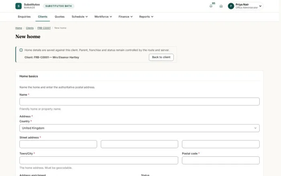Screen dimensions: 281x176
Task: Open the FRB-C0001 breadcrumb link
Action: [x=44, y=28]
